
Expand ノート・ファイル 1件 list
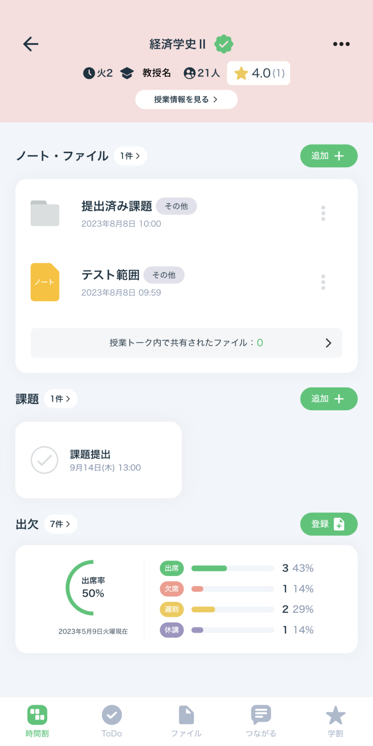coord(130,156)
